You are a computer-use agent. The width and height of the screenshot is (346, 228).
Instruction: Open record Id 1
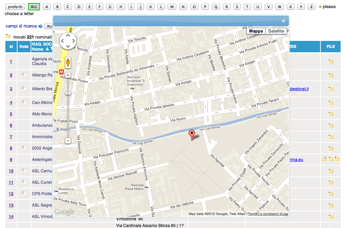coord(11,61)
